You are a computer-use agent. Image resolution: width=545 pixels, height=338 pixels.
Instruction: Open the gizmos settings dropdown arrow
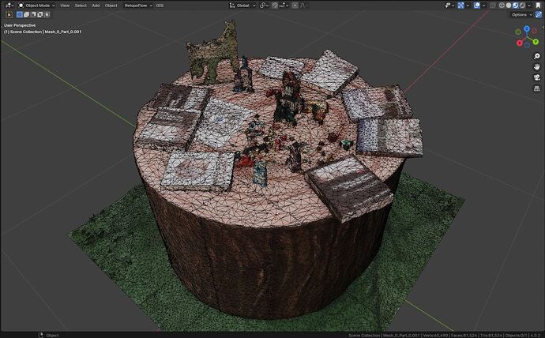[468, 6]
